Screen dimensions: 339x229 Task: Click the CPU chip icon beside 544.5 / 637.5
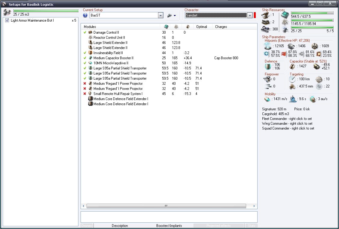tap(285, 15)
